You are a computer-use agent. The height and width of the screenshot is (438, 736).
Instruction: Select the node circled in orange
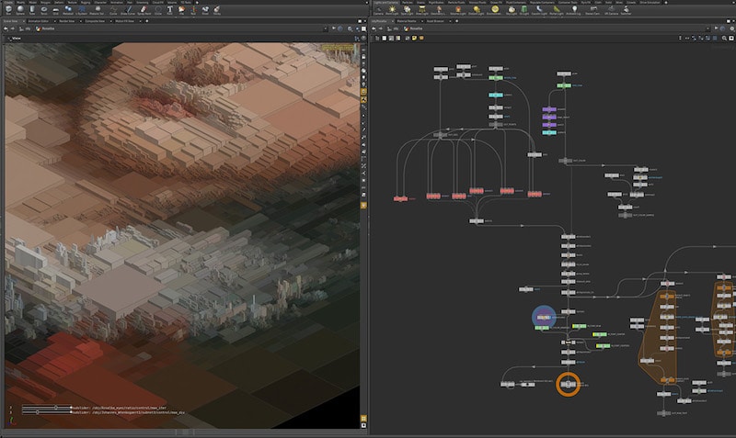568,384
